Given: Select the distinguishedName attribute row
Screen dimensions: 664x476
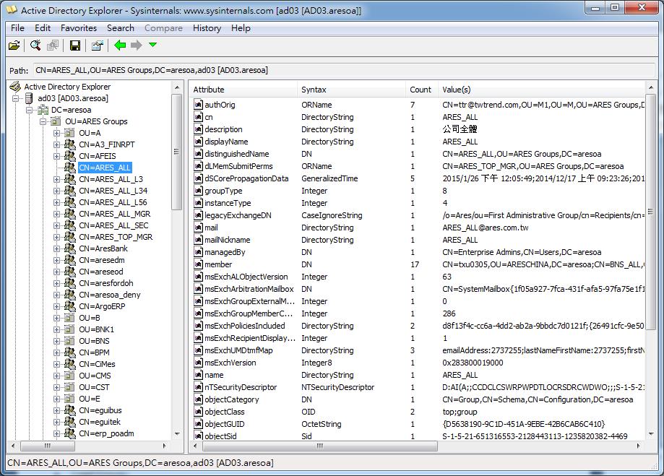Looking at the screenshot, I should pos(418,154).
